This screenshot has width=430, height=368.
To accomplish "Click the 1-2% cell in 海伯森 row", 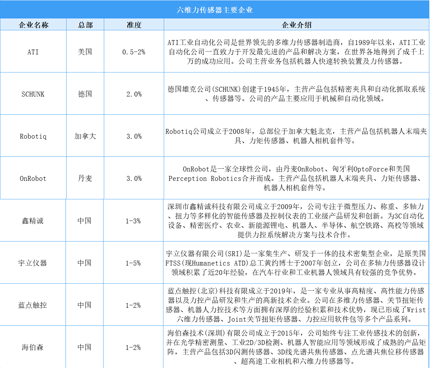I will coord(133,347).
